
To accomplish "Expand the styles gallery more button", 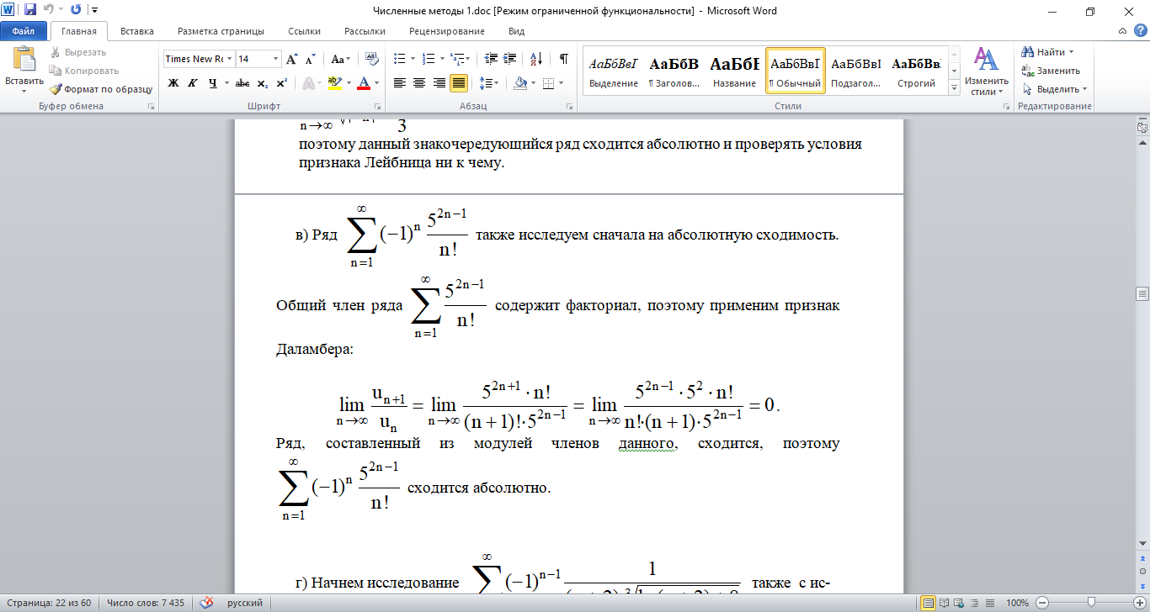I will [955, 87].
